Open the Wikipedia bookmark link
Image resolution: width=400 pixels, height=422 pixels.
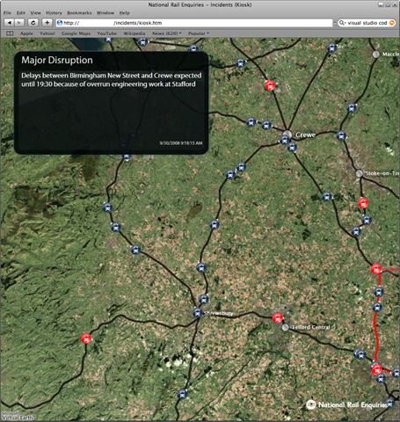(x=135, y=33)
